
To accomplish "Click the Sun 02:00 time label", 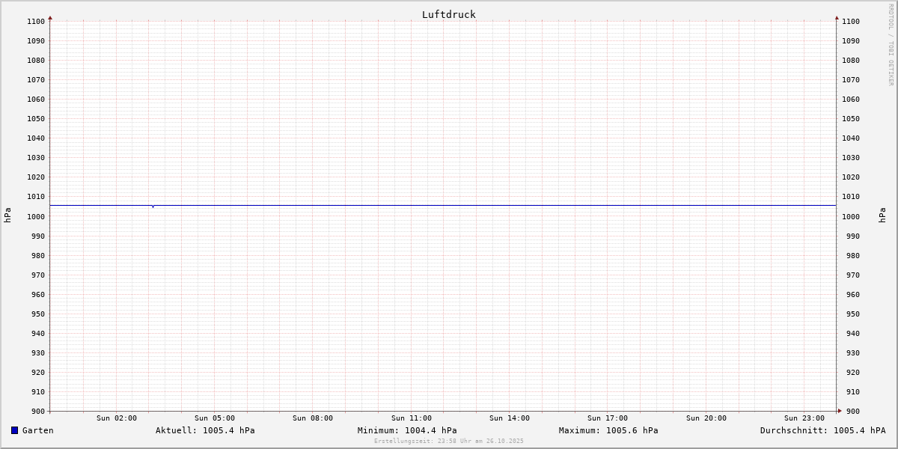I will (x=117, y=418).
